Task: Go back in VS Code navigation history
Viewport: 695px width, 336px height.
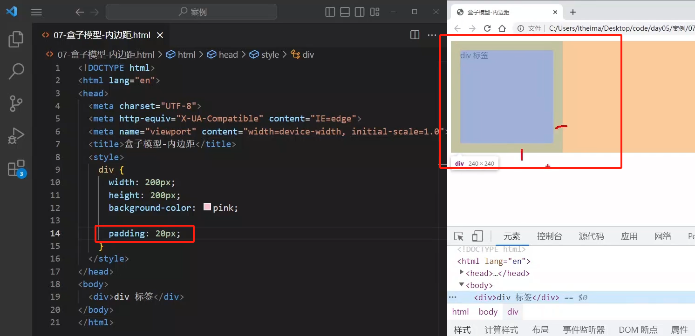Action: coord(80,12)
